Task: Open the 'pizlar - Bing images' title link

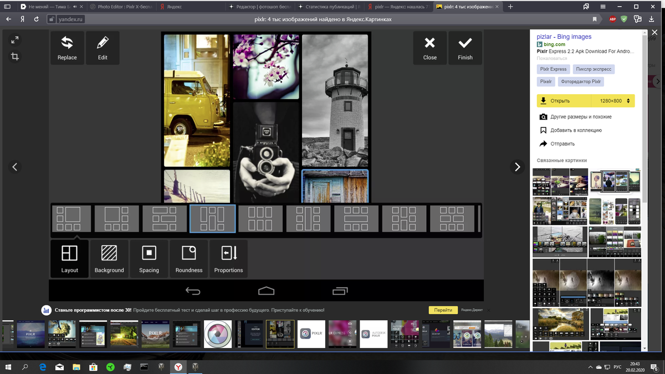Action: point(564,37)
